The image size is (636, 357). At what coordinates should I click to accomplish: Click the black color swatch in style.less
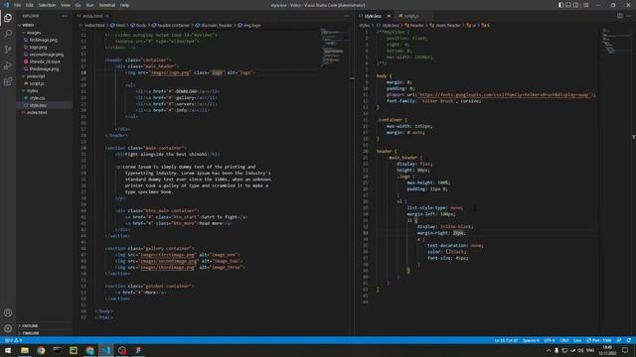click(448, 251)
